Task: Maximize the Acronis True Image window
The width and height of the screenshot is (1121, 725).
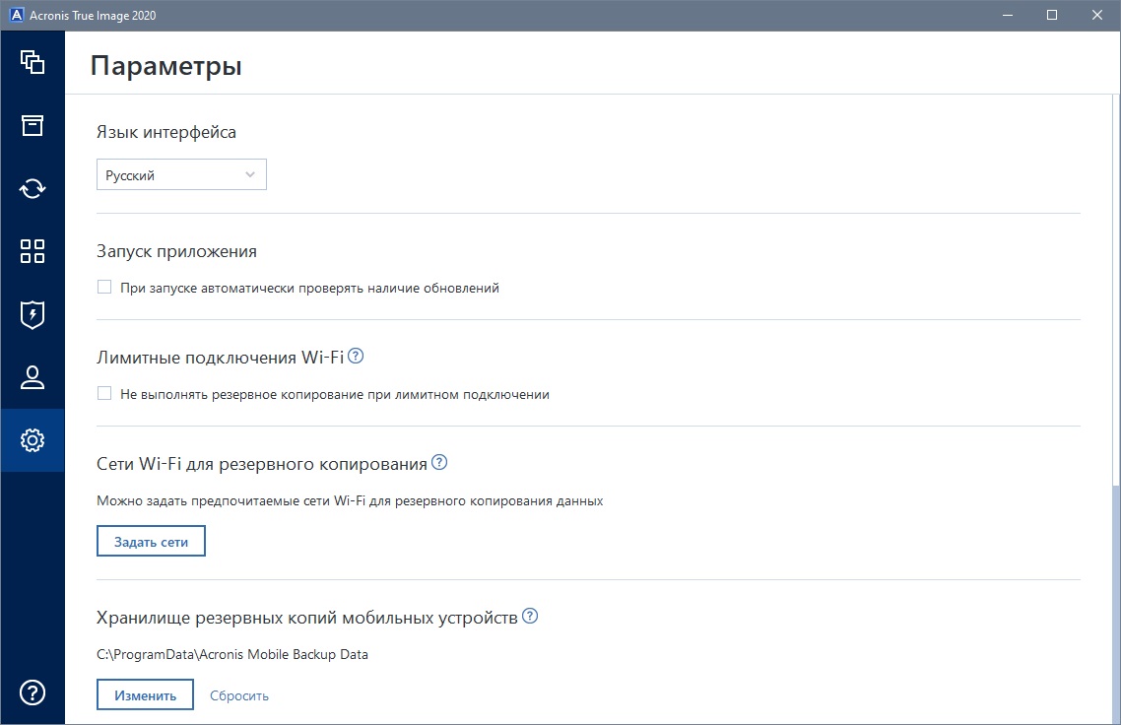Action: click(x=1052, y=15)
